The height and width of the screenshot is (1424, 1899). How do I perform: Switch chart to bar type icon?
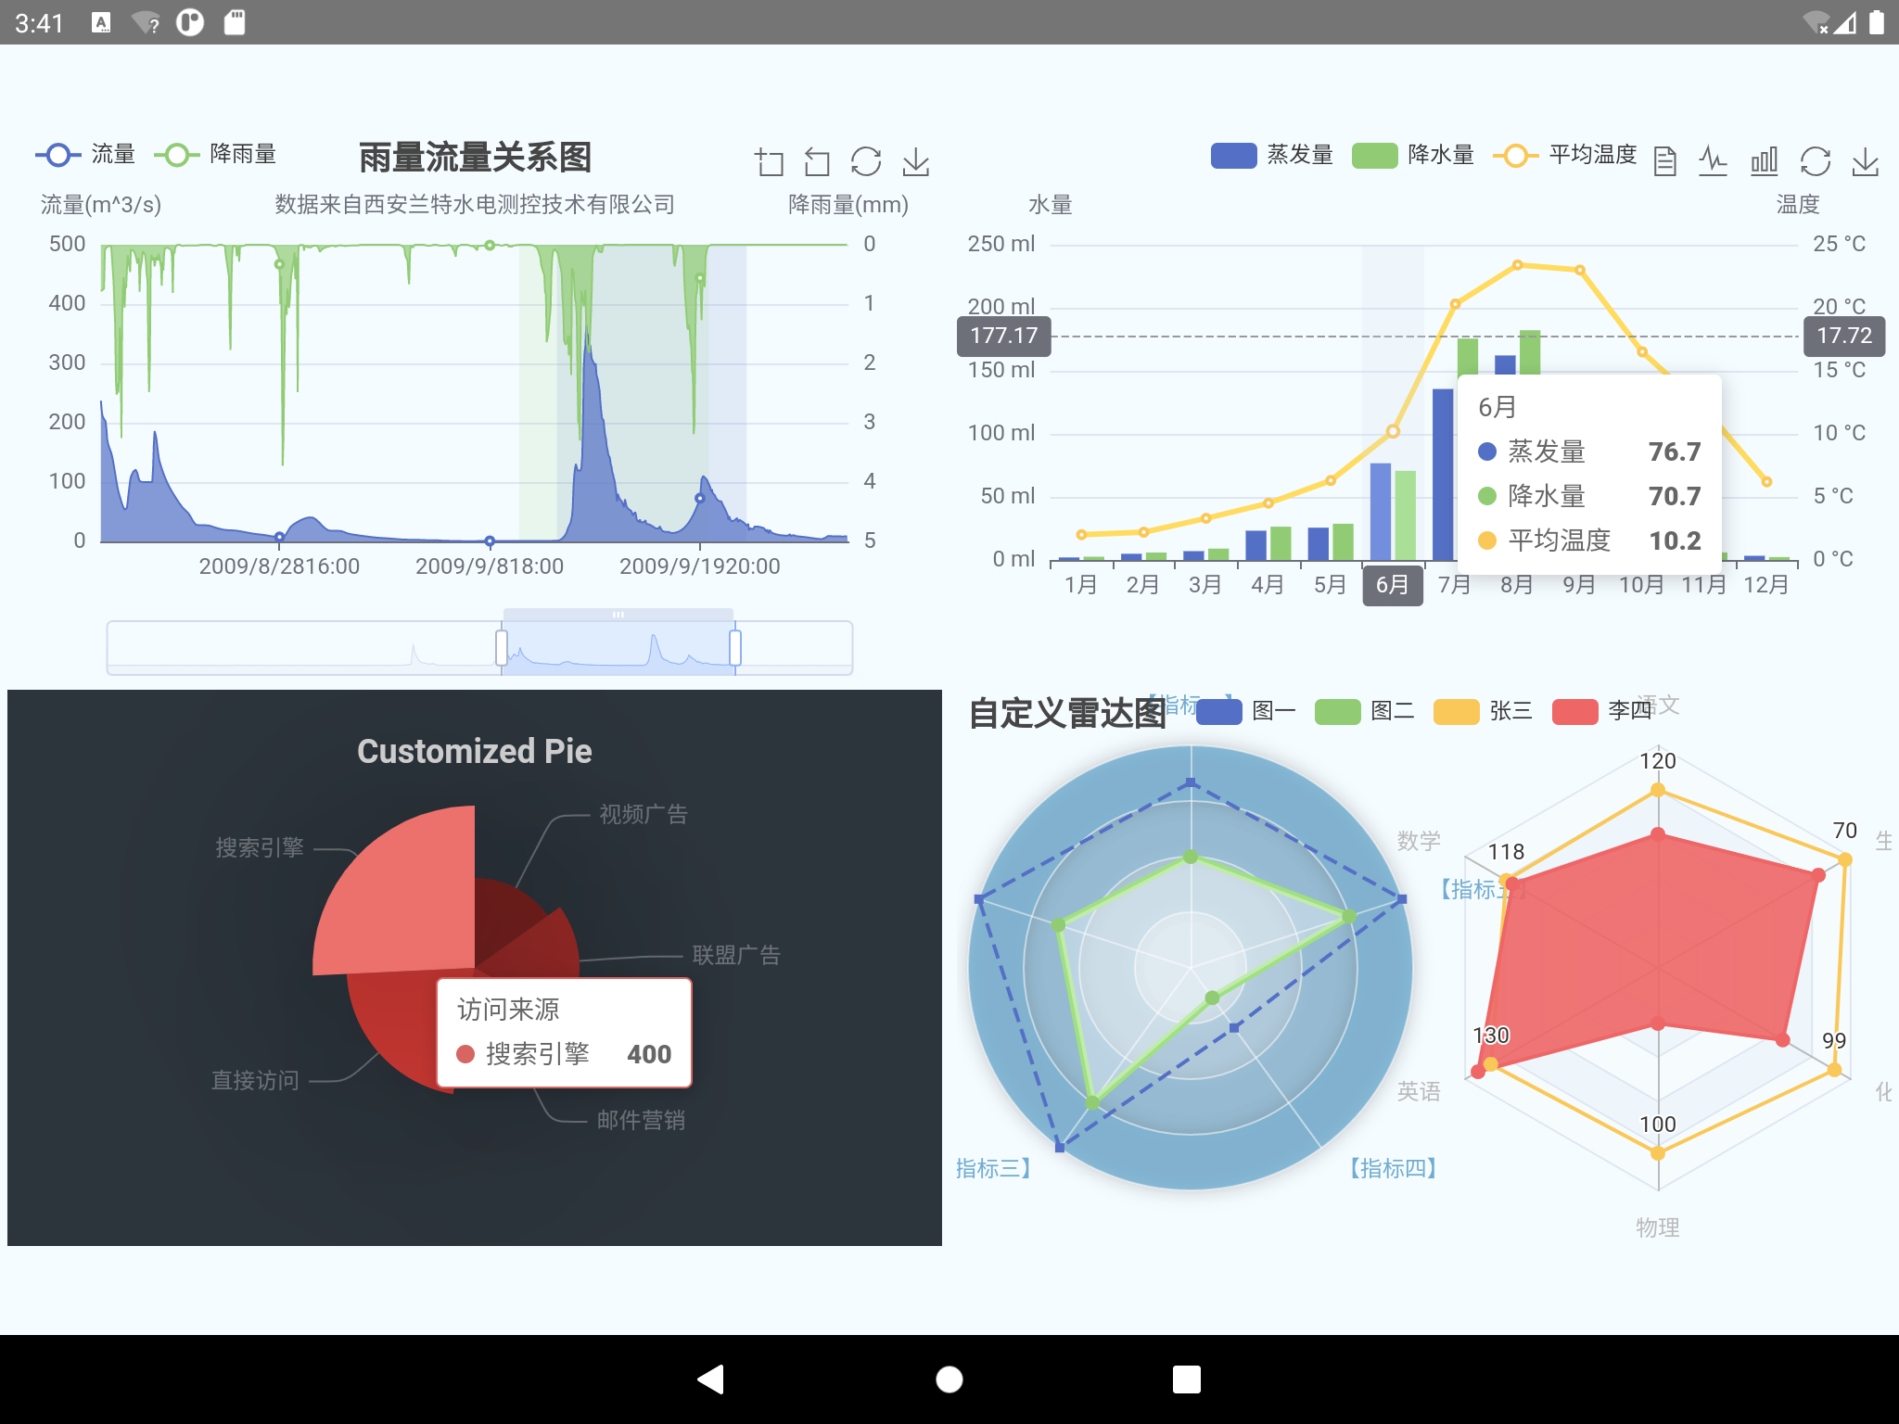pyautogui.click(x=1764, y=161)
